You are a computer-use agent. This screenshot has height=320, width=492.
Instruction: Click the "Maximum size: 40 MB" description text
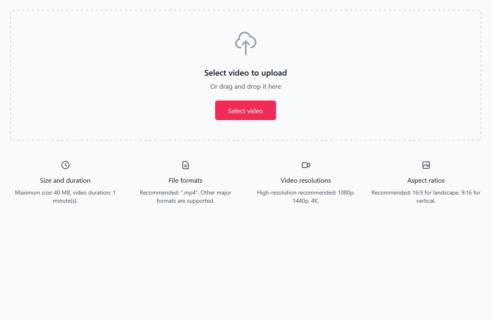coord(43,192)
